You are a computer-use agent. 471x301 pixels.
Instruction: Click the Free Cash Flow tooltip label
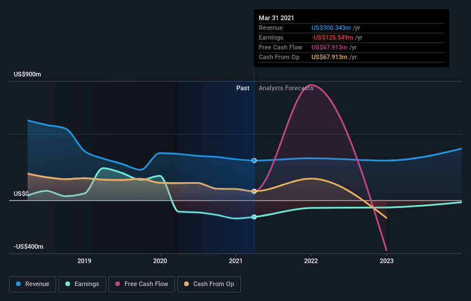click(x=281, y=47)
